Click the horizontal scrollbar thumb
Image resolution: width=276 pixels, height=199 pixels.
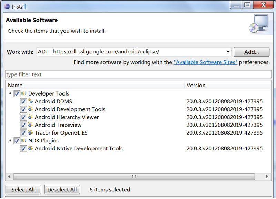(x=134, y=177)
